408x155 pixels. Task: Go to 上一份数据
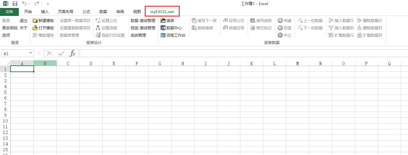click(310, 21)
